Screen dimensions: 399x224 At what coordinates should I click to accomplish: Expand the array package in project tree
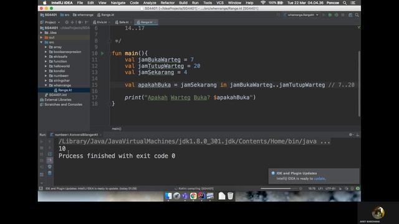(46, 47)
